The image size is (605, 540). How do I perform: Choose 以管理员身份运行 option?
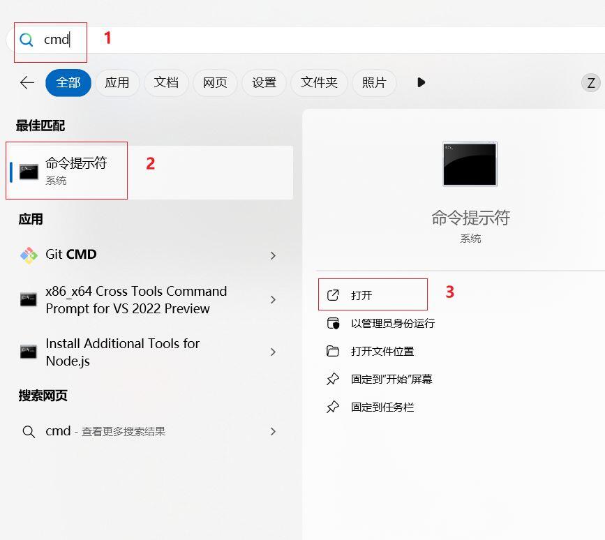393,323
